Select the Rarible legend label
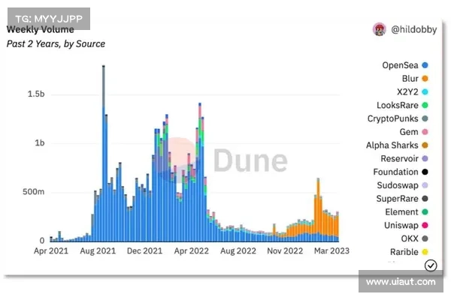451x300 pixels. [x=404, y=252]
